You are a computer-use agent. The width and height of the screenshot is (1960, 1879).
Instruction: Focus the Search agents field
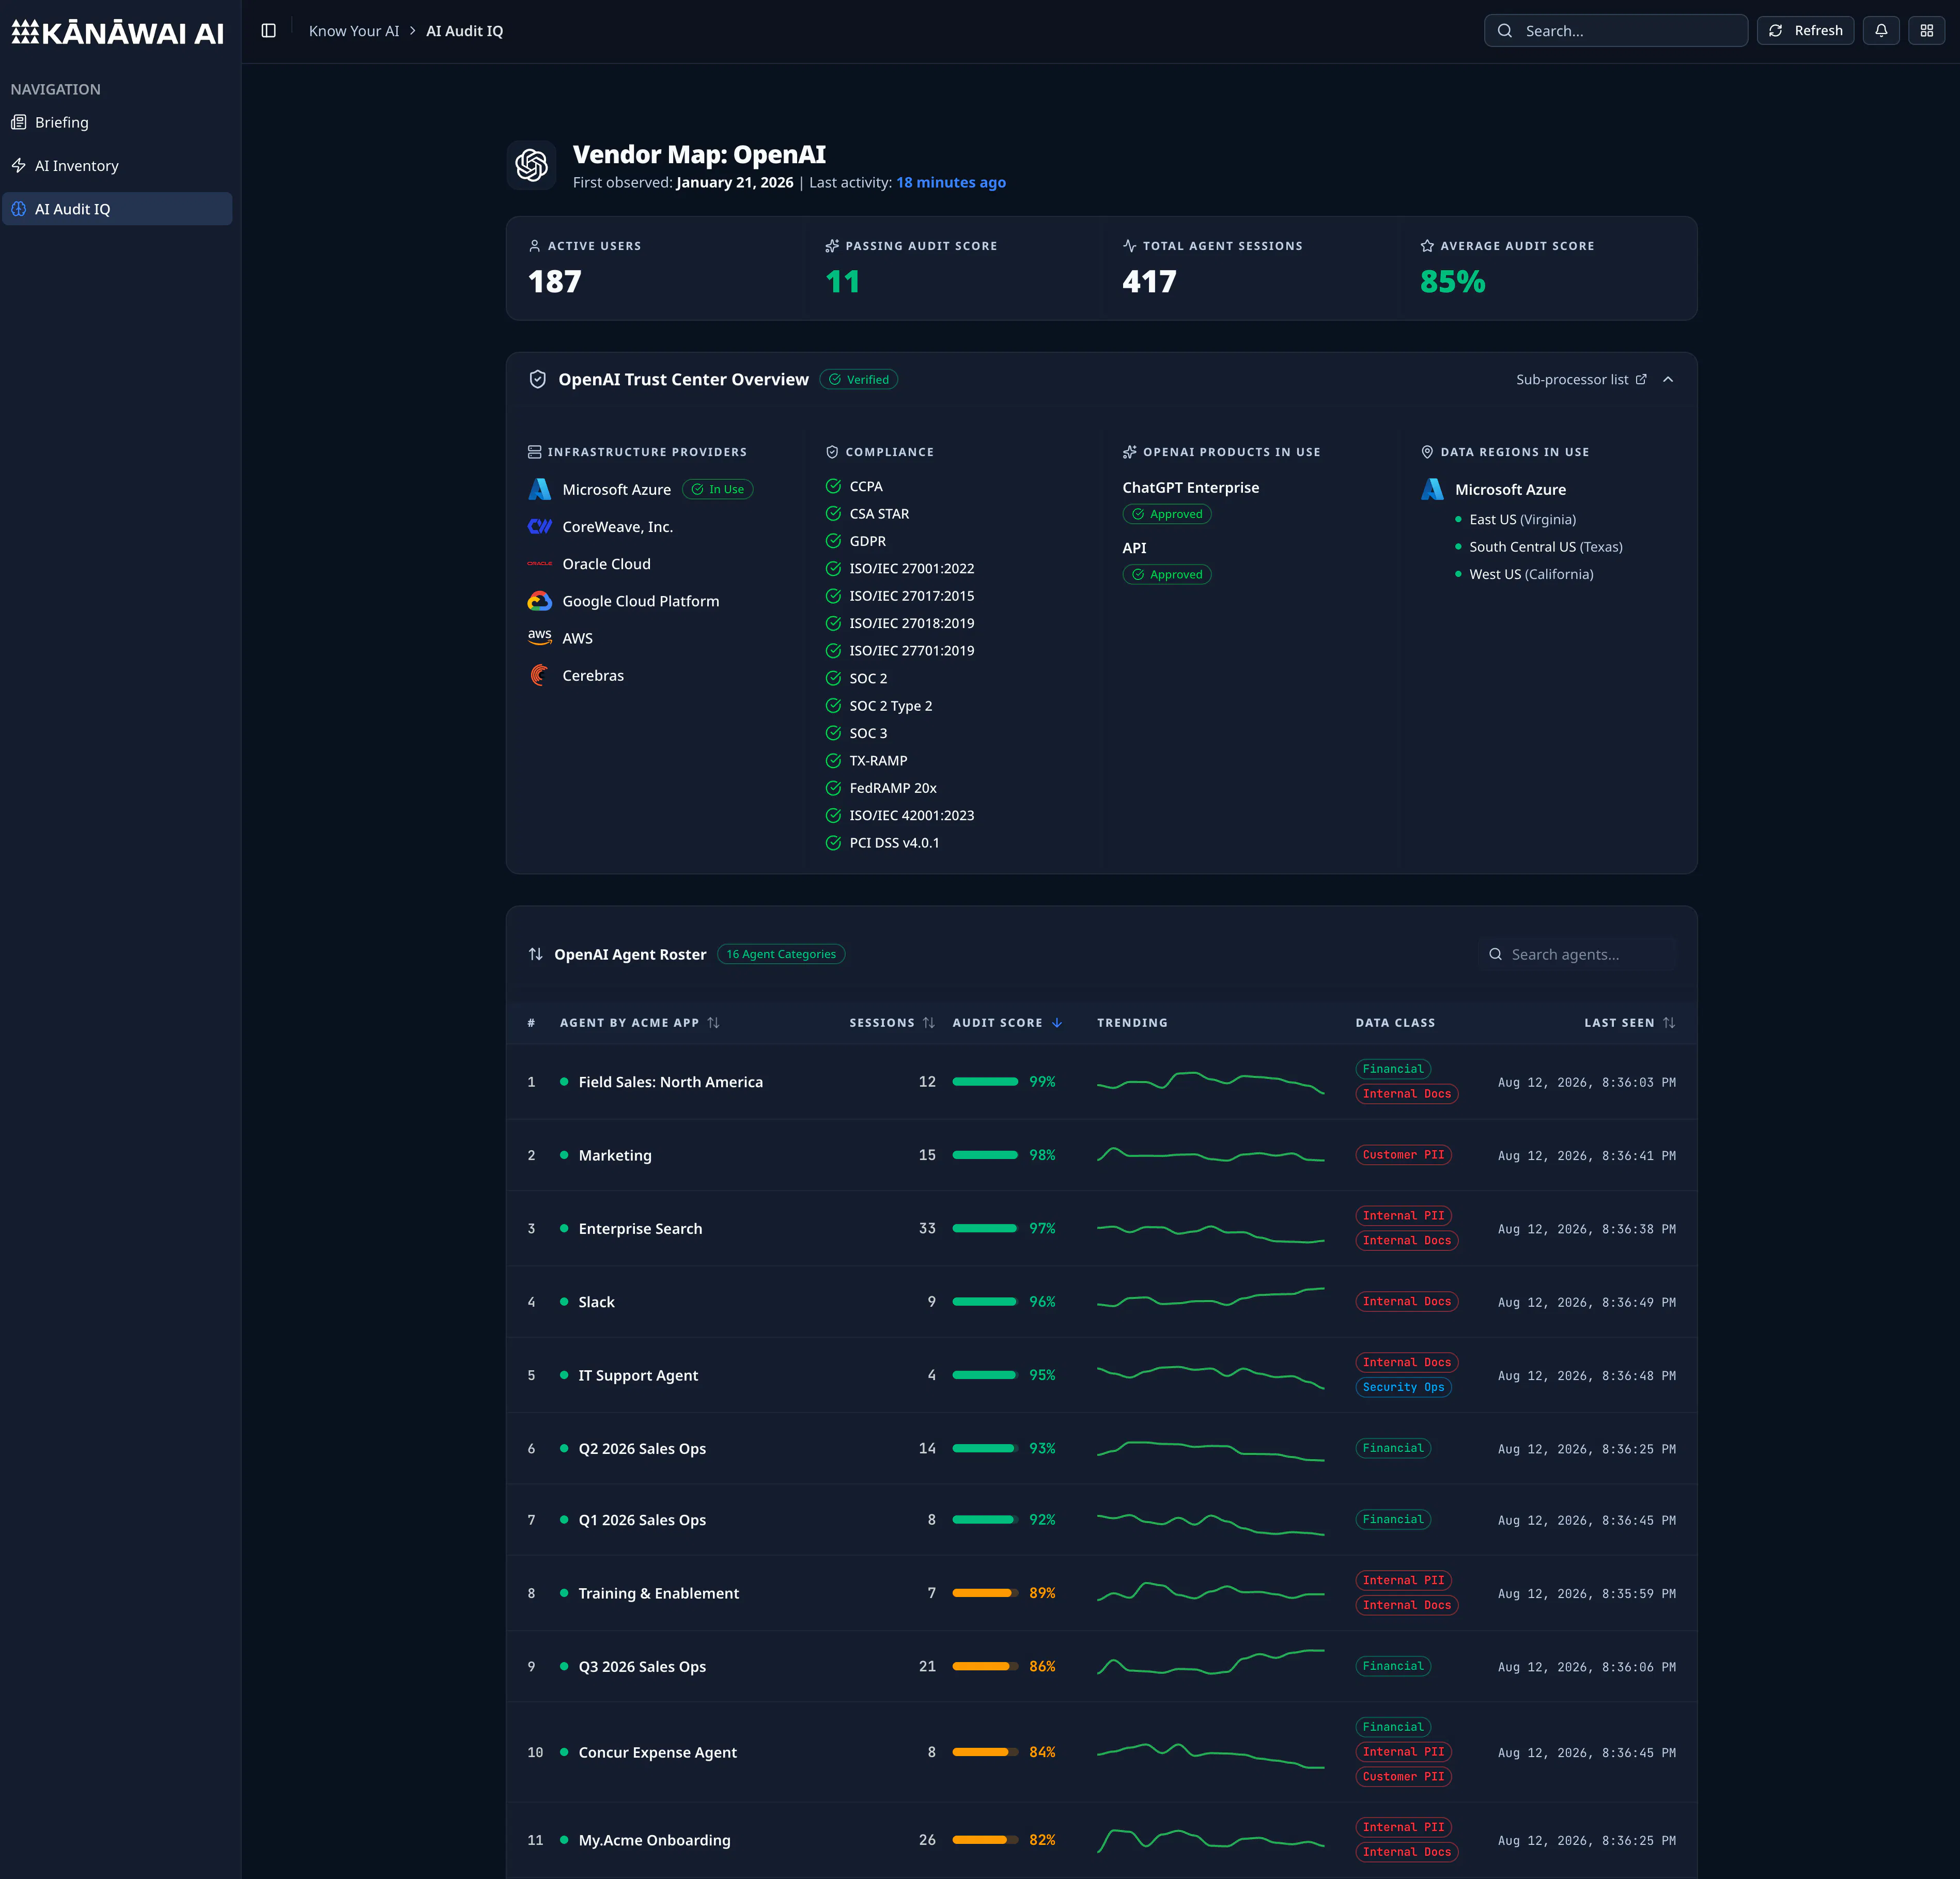pos(1577,954)
